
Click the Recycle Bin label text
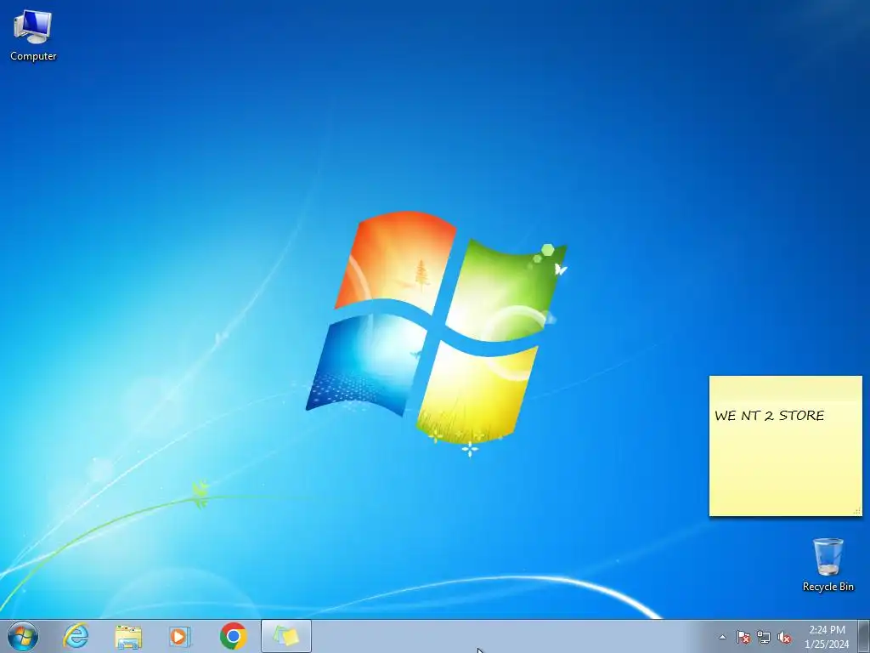[828, 587]
